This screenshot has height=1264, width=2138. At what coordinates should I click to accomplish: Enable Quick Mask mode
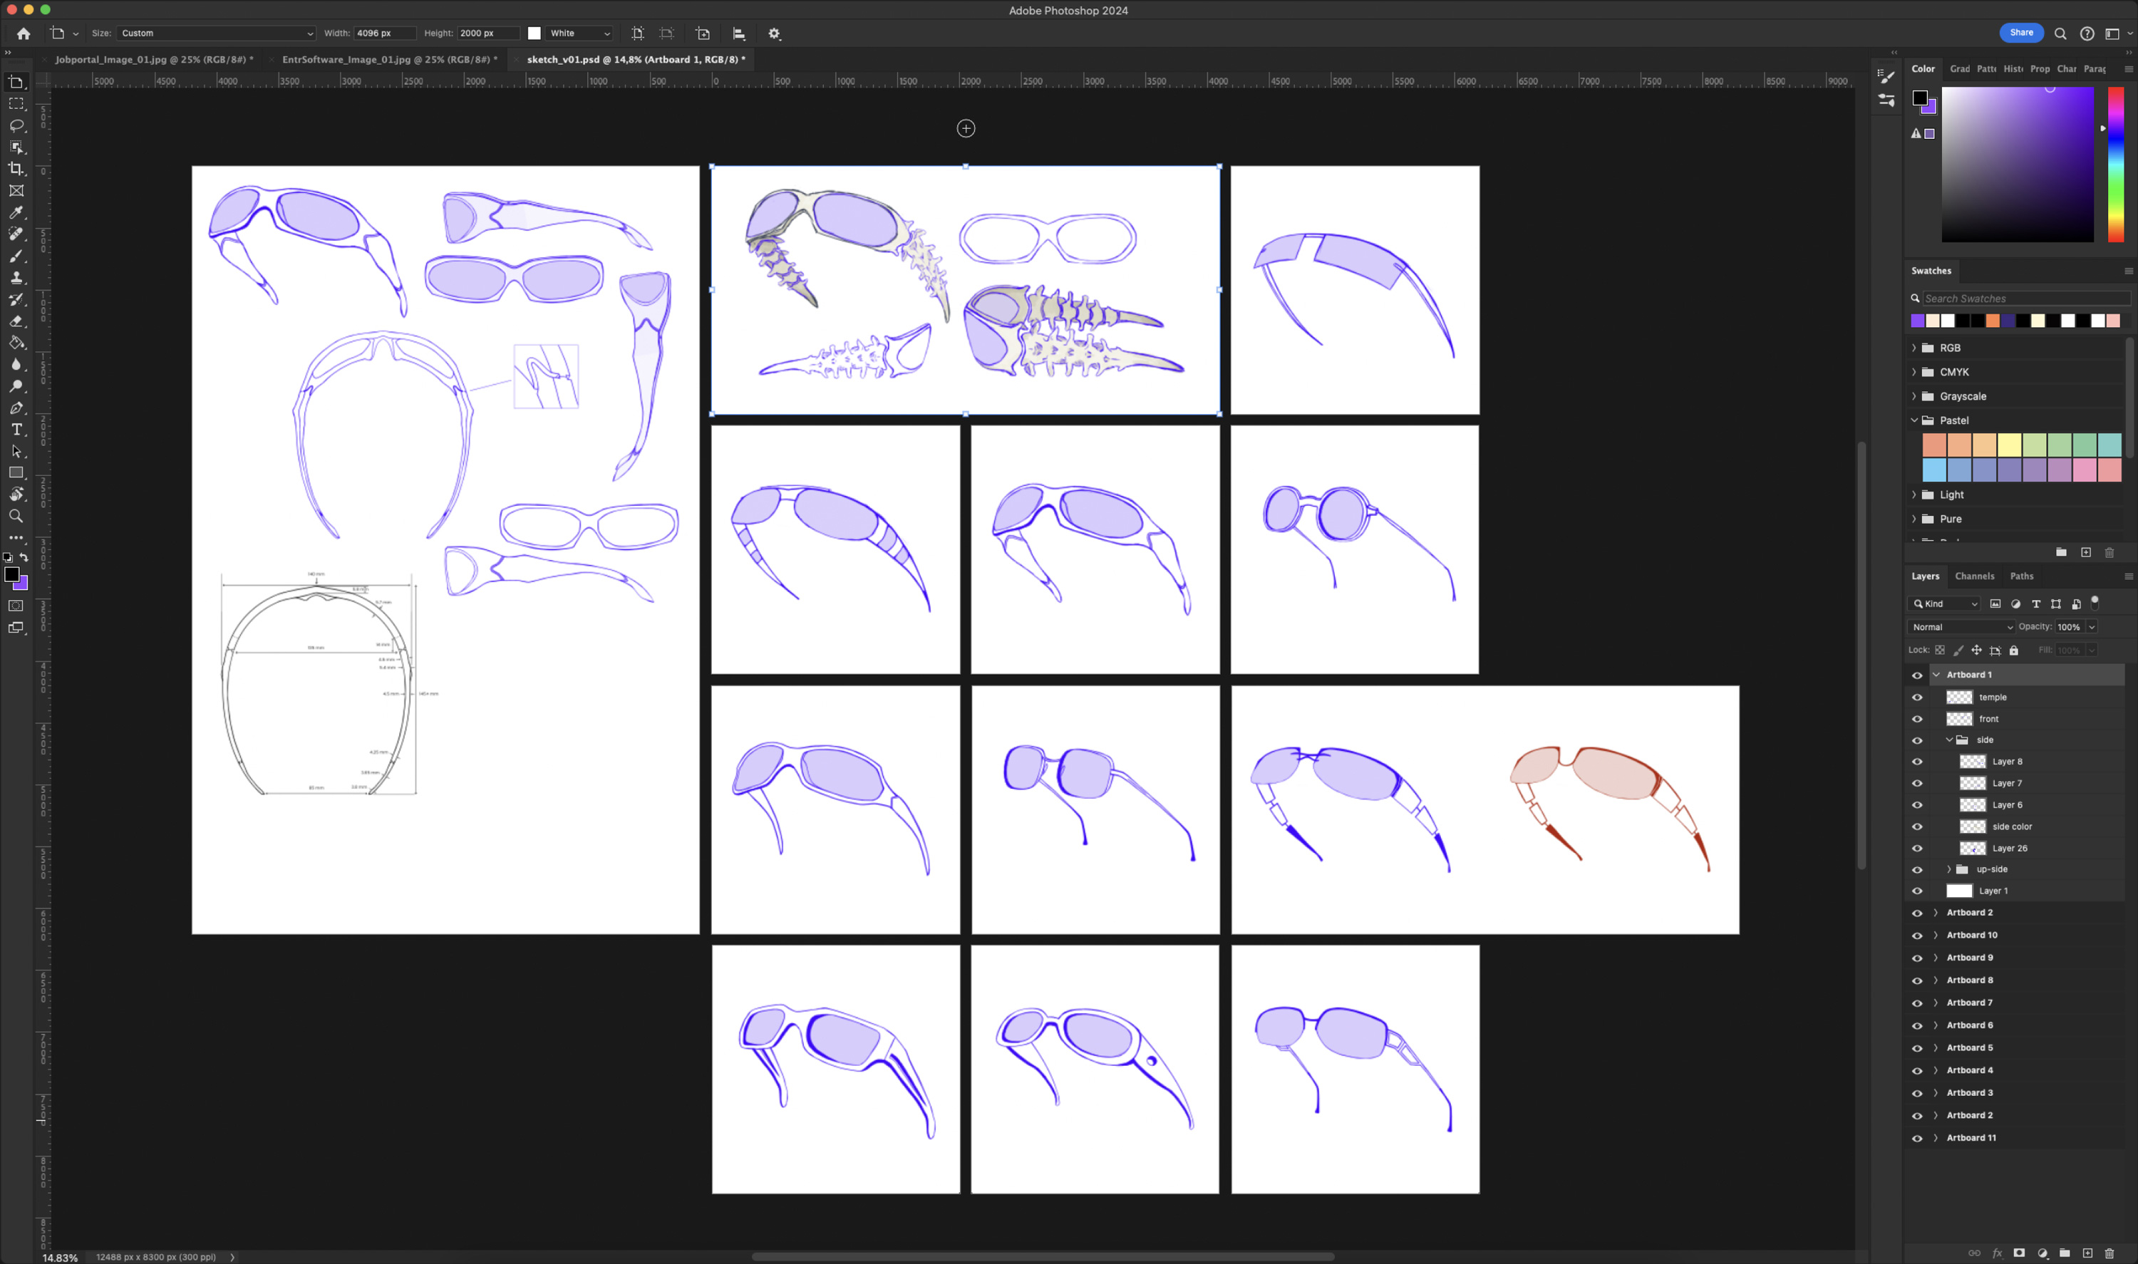[x=16, y=606]
